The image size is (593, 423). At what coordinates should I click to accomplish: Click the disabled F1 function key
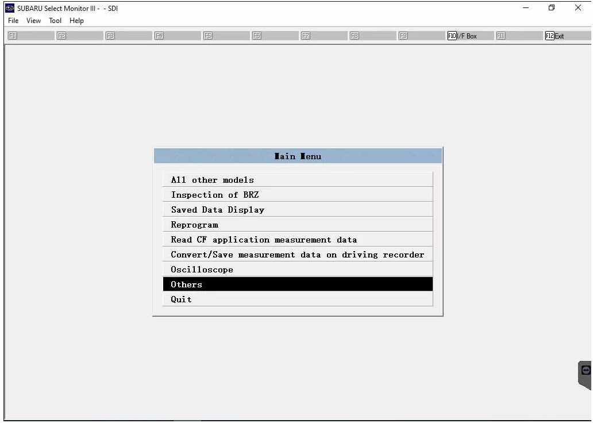31,36
